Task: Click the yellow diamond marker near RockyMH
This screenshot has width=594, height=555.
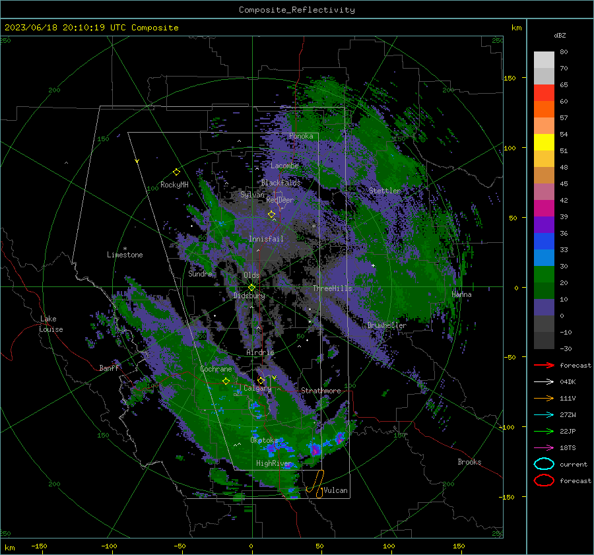Action: point(176,172)
